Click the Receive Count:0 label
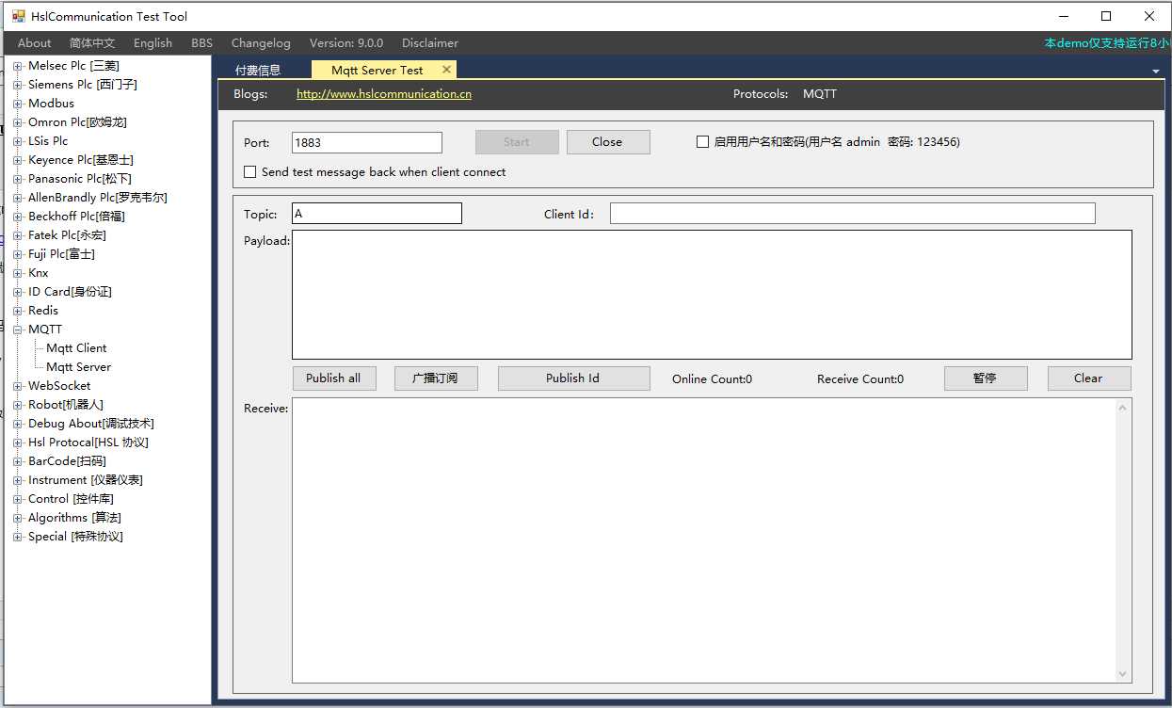This screenshot has height=708, width=1172. pos(860,379)
